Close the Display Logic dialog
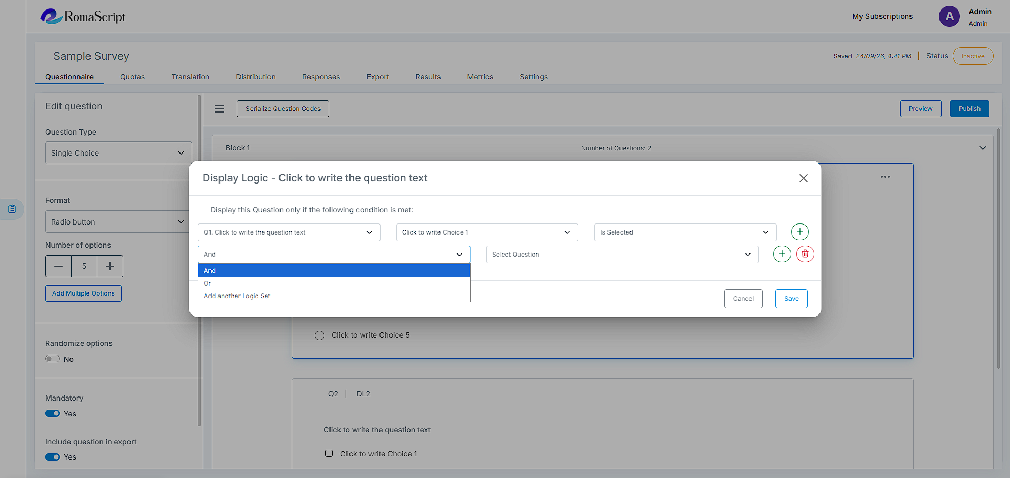The image size is (1010, 478). [803, 178]
